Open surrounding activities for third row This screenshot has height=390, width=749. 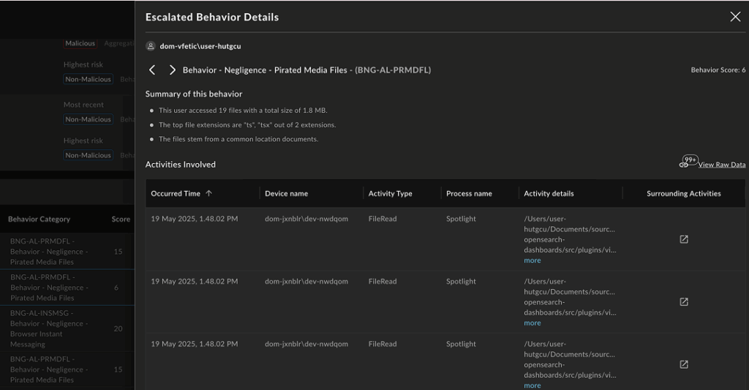tap(684, 364)
